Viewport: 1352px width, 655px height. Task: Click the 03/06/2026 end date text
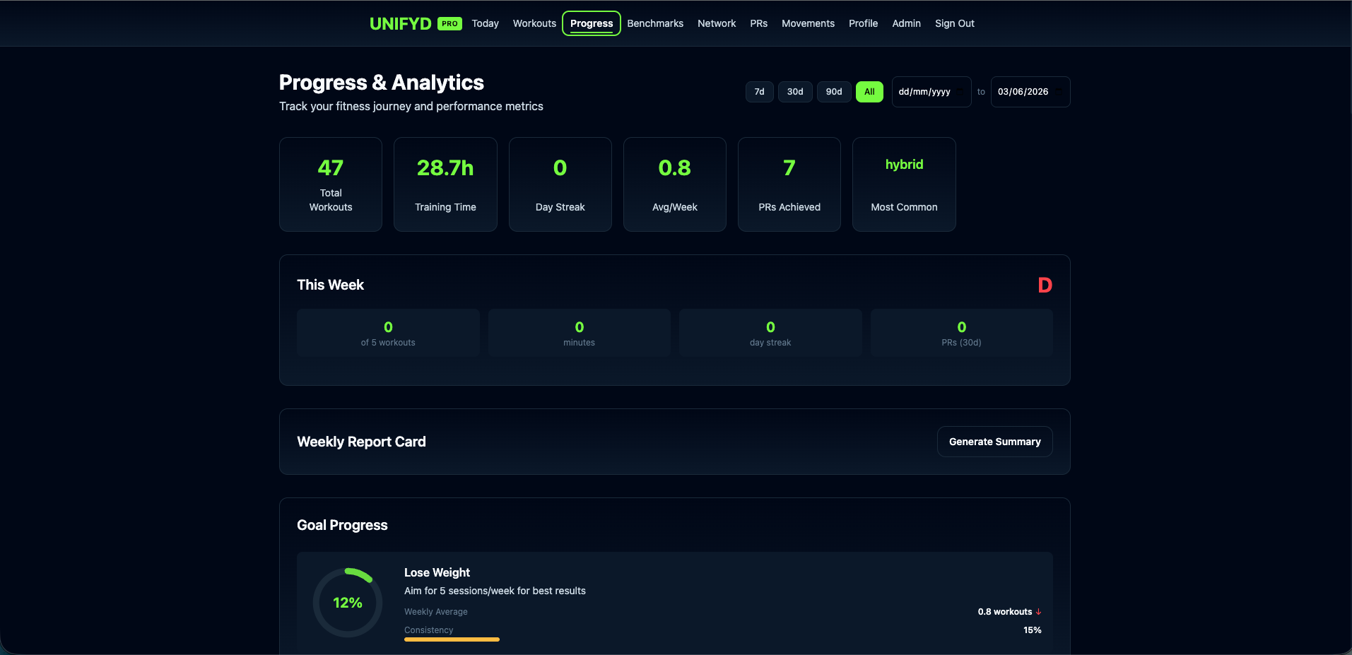pos(1023,92)
